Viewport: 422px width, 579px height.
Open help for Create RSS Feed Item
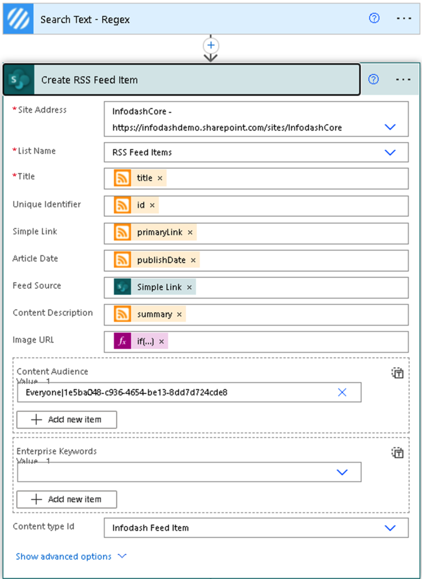373,79
